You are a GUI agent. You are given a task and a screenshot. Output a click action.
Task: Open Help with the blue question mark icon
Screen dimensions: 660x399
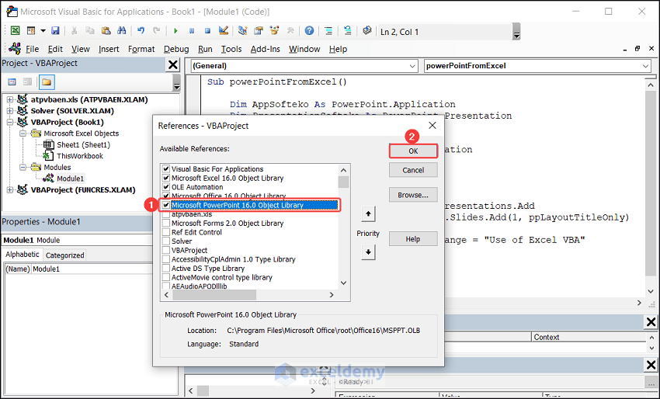click(x=309, y=31)
